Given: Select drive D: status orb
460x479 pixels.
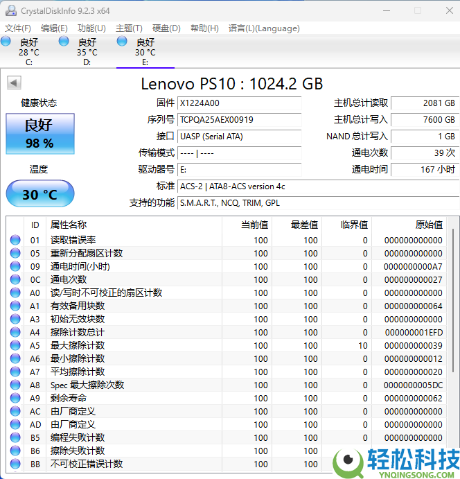Looking at the screenshot, I should click(64, 42).
